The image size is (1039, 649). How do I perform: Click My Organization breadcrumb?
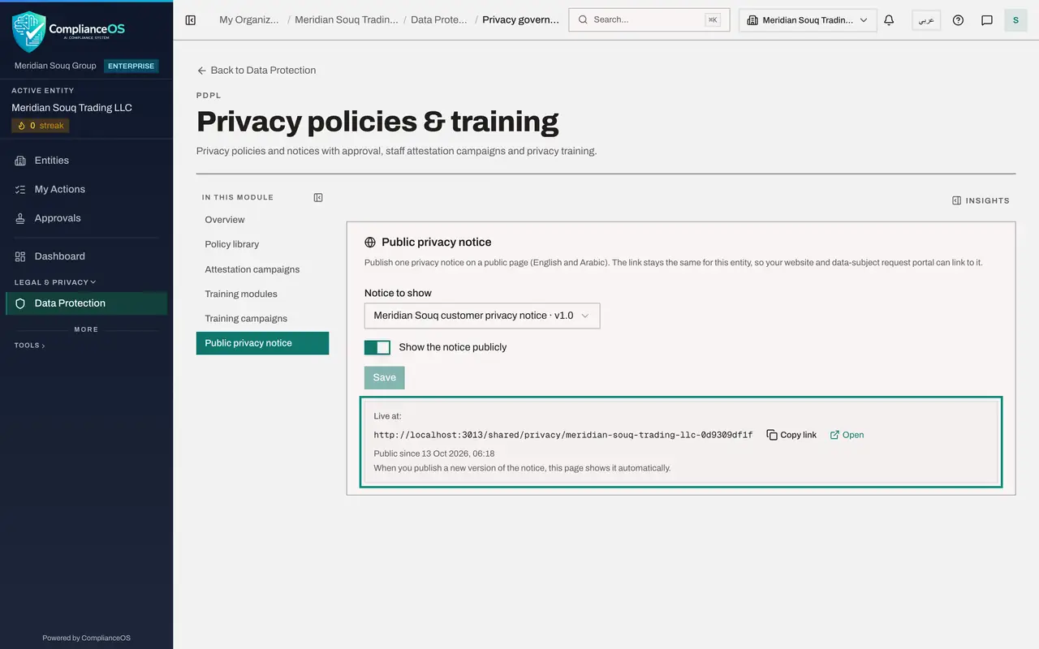click(249, 19)
